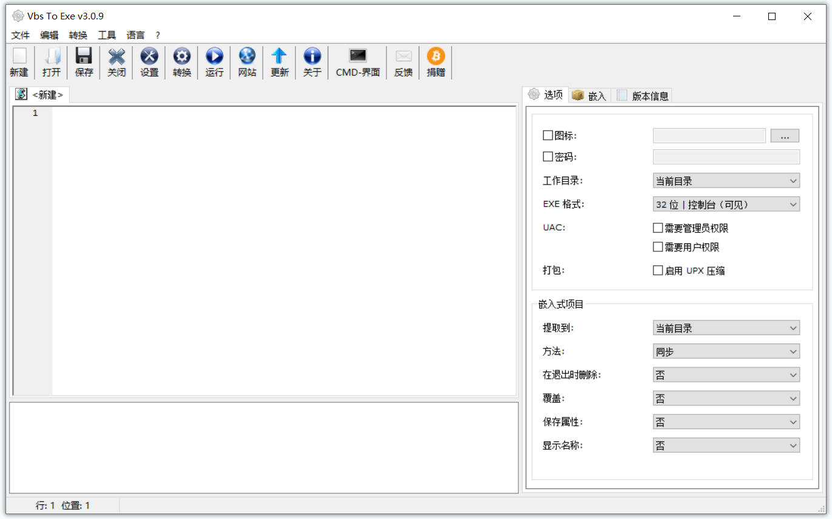This screenshot has height=519, width=832.
Task: Click the ... browse button for icon
Action: point(785,136)
